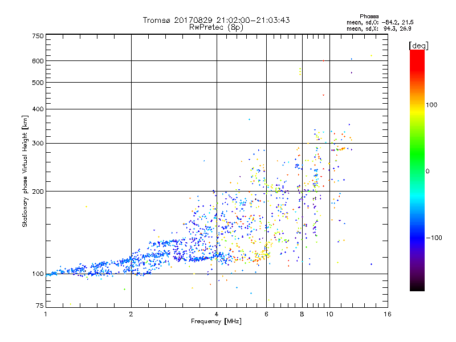
Task: Click the cyan data point near 370 km
Action: coord(249,120)
